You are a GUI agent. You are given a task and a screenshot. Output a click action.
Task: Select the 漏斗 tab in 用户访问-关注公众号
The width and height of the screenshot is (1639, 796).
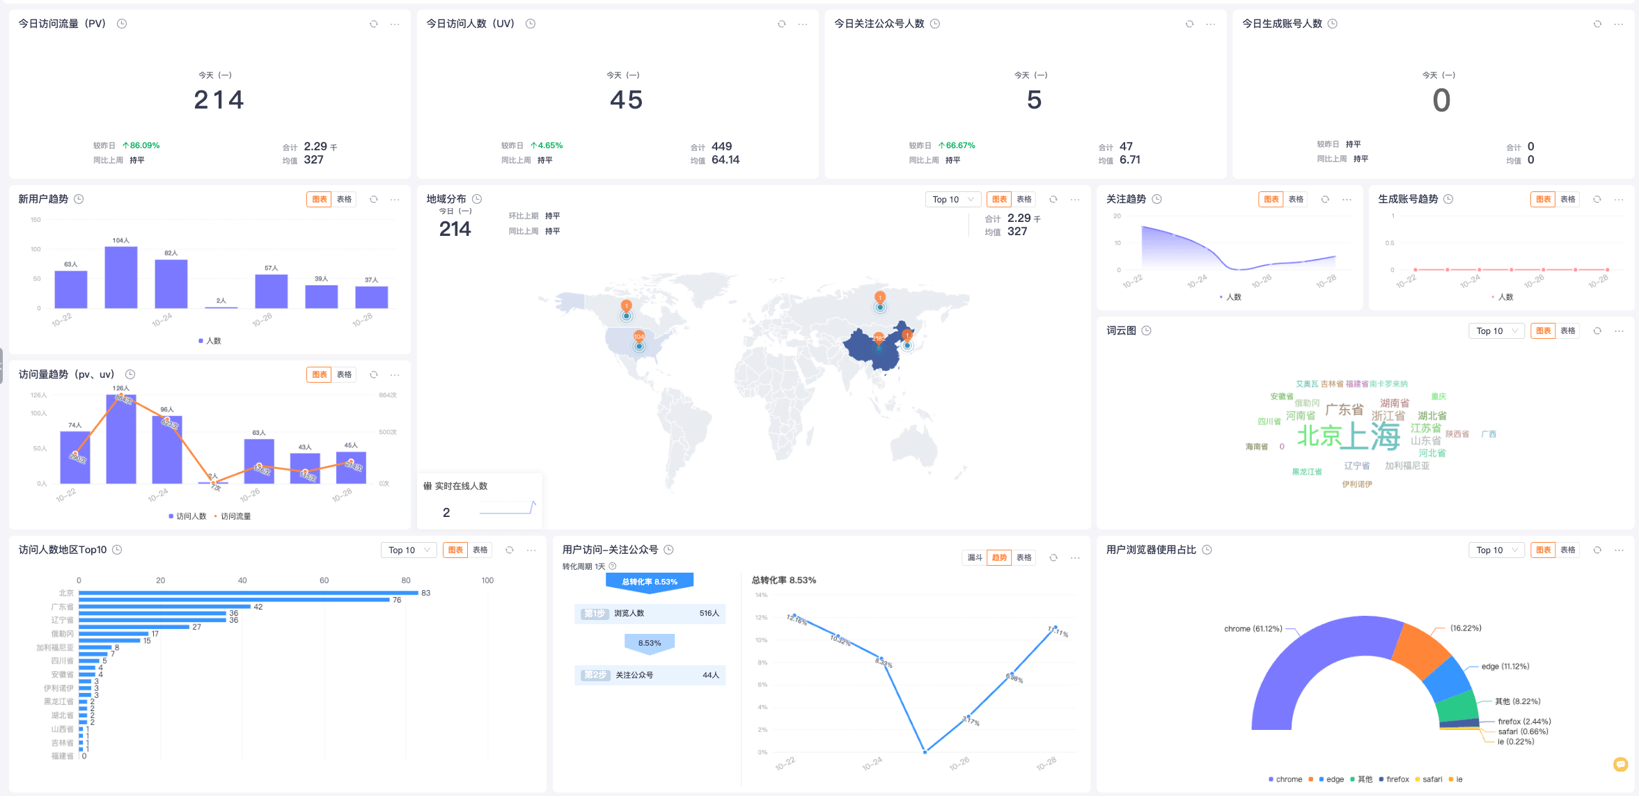[975, 558]
